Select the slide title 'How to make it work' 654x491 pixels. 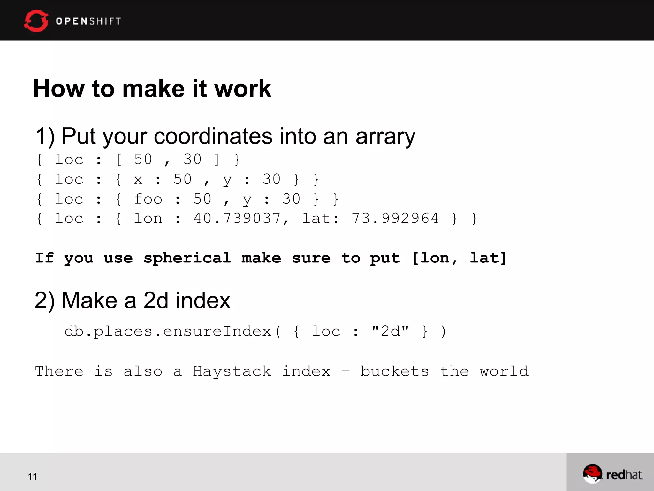pyautogui.click(x=152, y=89)
